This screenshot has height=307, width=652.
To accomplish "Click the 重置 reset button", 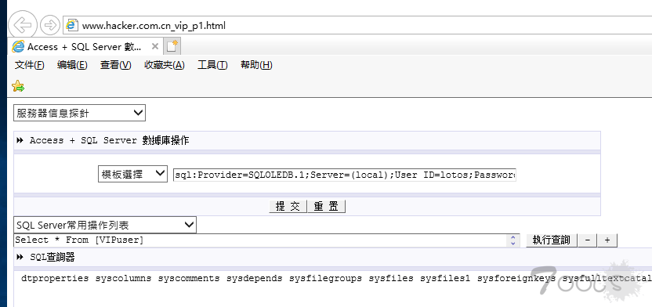I will click(x=326, y=207).
